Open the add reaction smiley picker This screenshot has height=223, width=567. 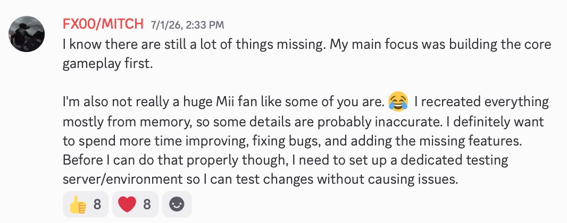pos(177,204)
